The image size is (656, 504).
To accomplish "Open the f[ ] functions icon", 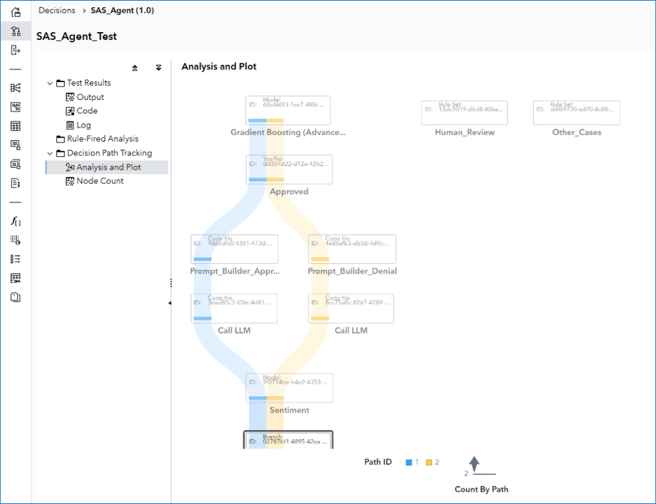I will tap(16, 221).
